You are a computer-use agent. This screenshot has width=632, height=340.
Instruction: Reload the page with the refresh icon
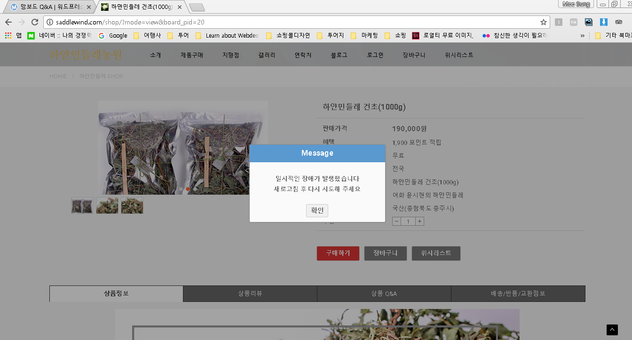[34, 22]
